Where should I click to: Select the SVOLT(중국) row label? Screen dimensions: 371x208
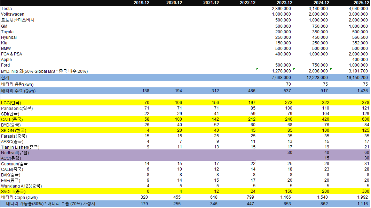coord(13,192)
